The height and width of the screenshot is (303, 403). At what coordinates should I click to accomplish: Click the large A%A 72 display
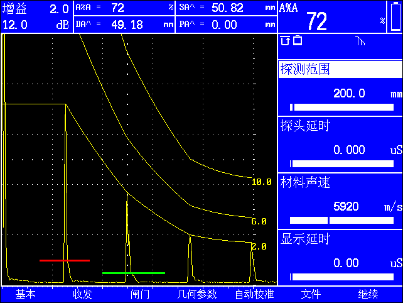pos(332,17)
